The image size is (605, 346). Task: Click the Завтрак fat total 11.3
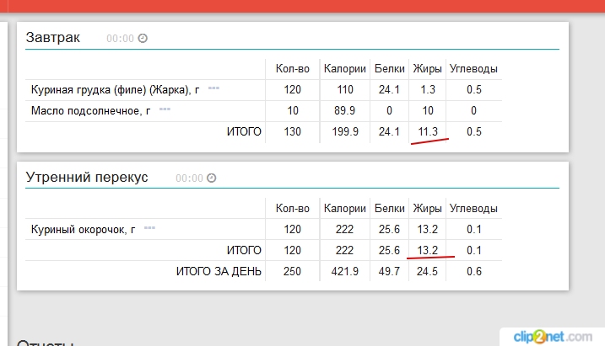[x=427, y=131]
